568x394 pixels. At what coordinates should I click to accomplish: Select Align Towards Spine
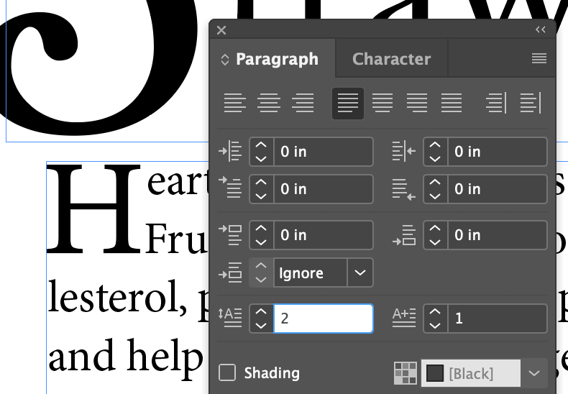[x=496, y=103]
